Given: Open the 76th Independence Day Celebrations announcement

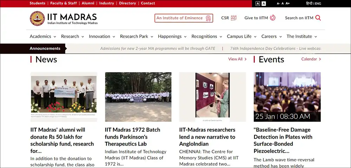Looking at the screenshot, I should pos(276,48).
